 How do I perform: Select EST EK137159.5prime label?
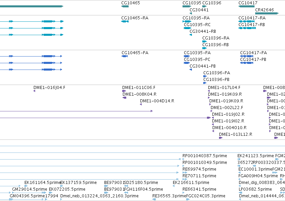coord(78,183)
